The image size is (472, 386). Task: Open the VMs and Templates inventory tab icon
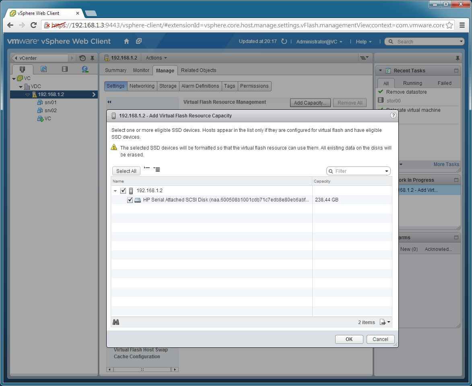pyautogui.click(x=43, y=69)
